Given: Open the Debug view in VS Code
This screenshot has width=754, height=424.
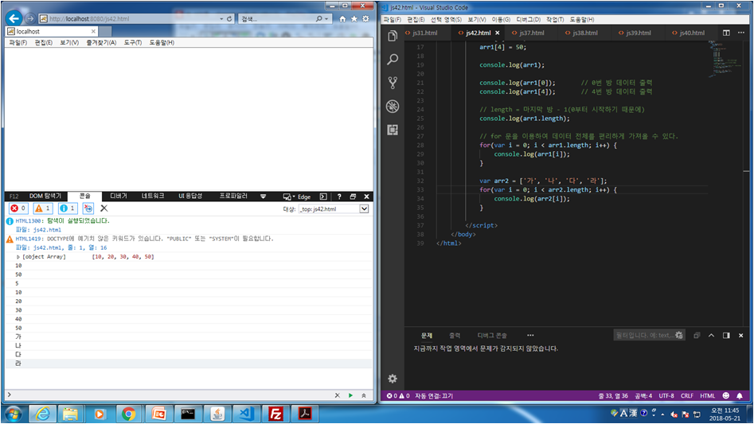Looking at the screenshot, I should (393, 106).
